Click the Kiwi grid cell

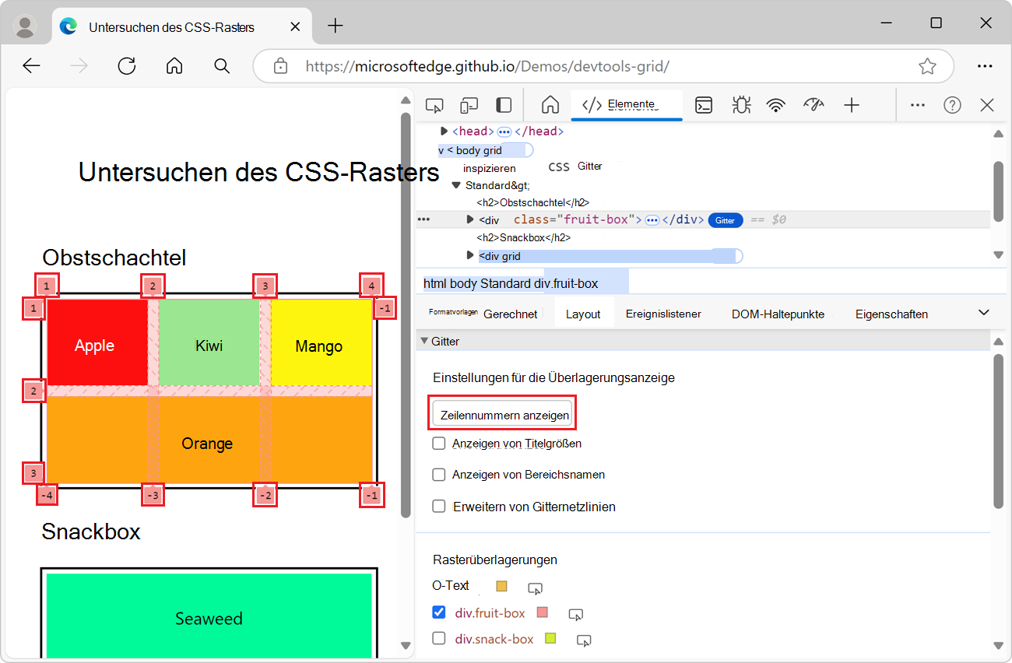(209, 343)
